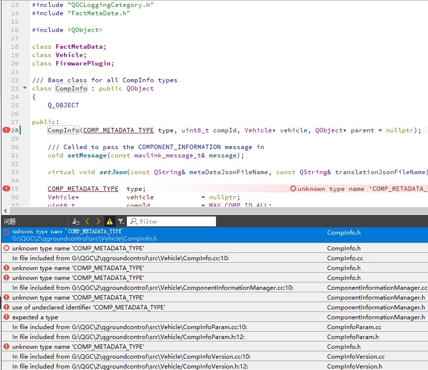The width and height of the screenshot is (428, 370).
Task: Click 'Called to pass the COMPONENT_INFORMATION' comment
Action: tap(156, 147)
